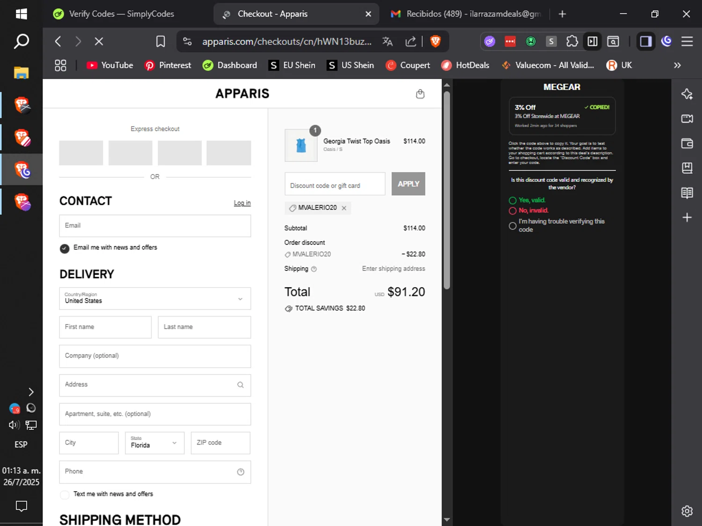Uncheck Email me with news and offers
702x526 pixels.
65,248
